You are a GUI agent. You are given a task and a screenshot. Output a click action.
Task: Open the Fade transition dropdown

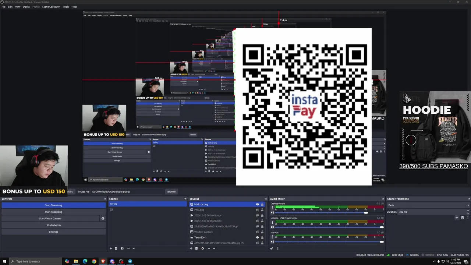pos(428,205)
